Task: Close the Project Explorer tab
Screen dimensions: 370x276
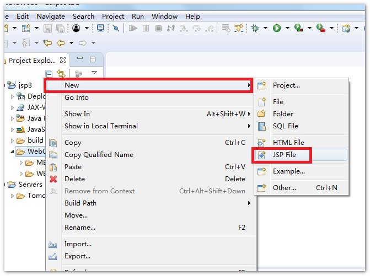Action: (63, 60)
